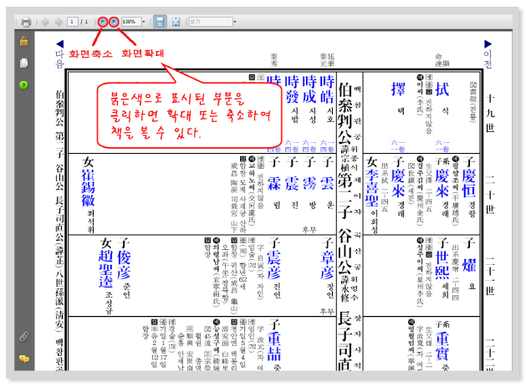Open the blue name 慶恒 (경항)
Viewport: 526px width, 387px height.
coord(468,183)
